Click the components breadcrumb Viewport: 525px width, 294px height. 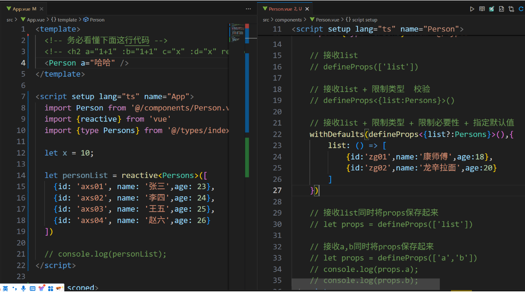(x=288, y=20)
